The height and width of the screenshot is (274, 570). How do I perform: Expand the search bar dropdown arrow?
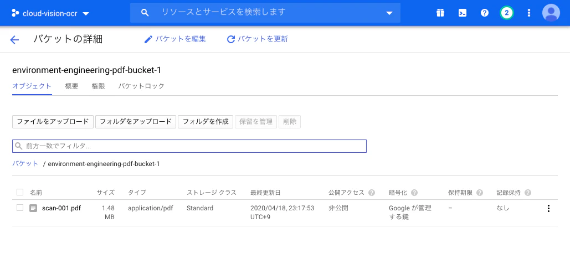[x=389, y=13]
